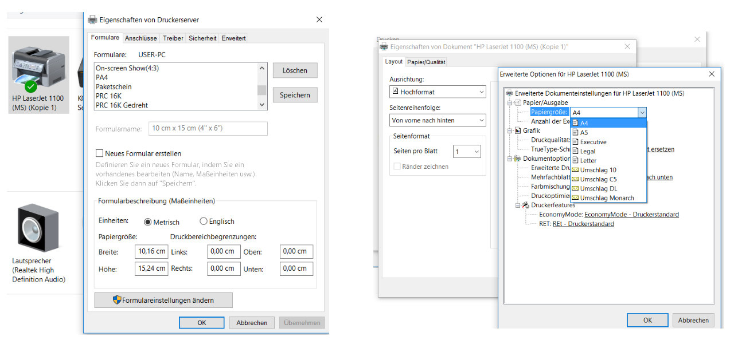Click the Höhe input field
Viewport: 734px width, 356px height.
(152, 268)
